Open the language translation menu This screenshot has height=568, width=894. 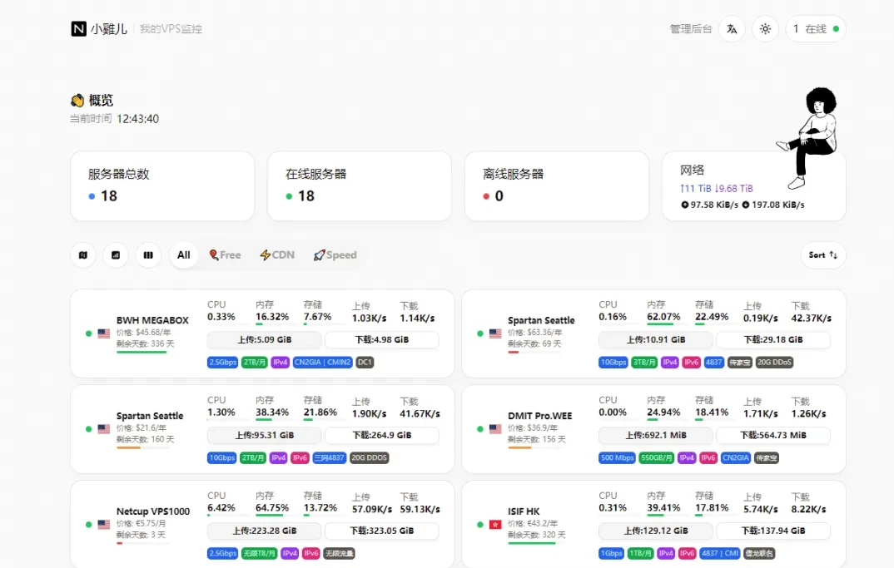pos(732,29)
